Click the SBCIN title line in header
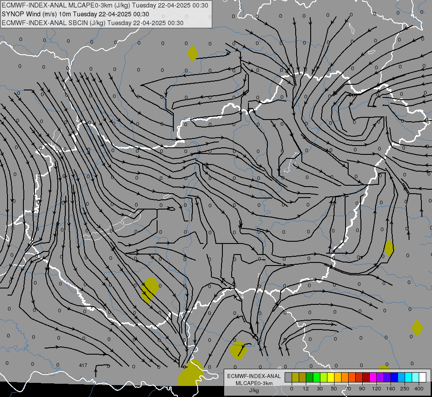This screenshot has height=397, width=432. (93, 23)
